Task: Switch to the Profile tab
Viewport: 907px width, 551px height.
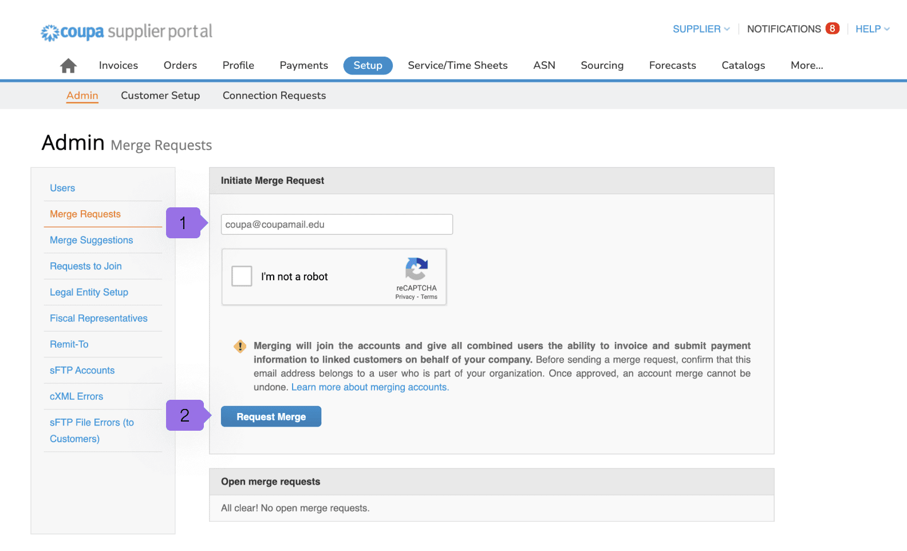Action: coord(238,65)
